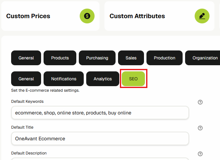Screen dimensions: 220x160
Task: Click the Default Title input field
Action: [x=100, y=138]
